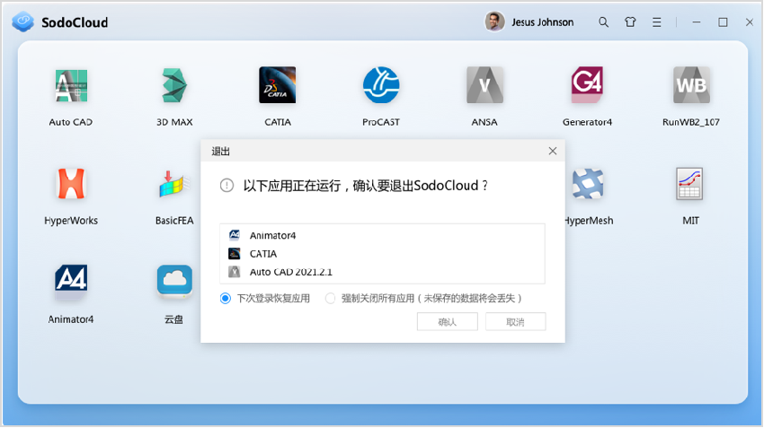Close the 退出 dialog with X
Viewport: 764px width, 428px height.
553,151
